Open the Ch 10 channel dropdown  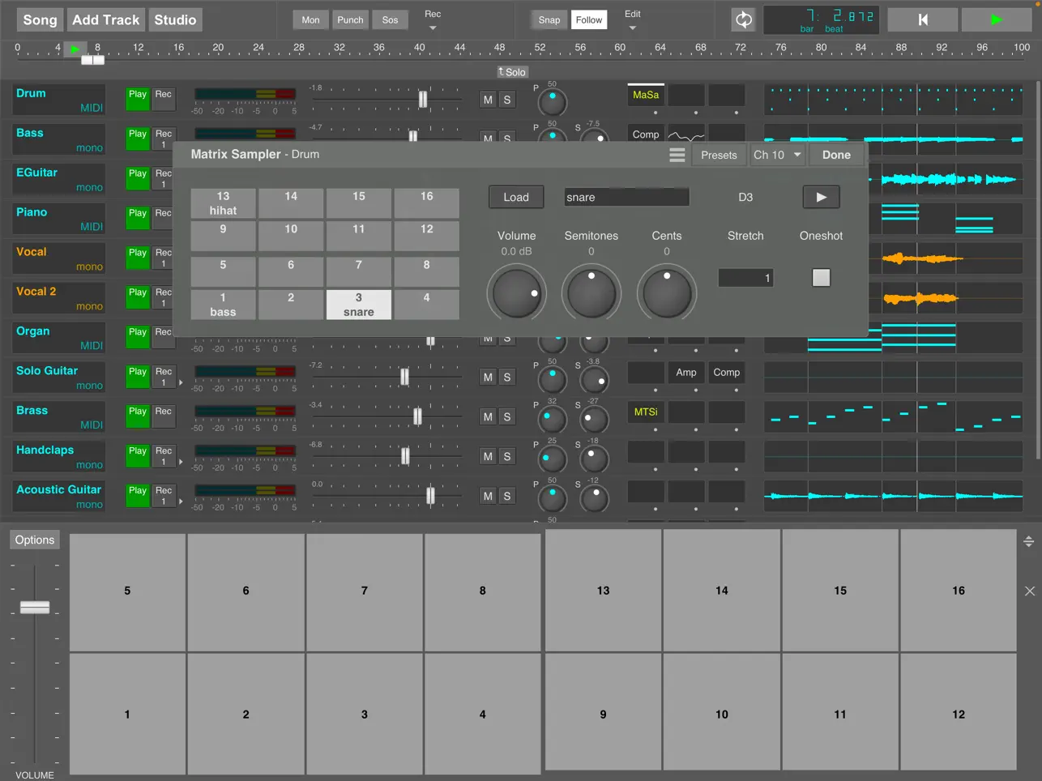776,155
